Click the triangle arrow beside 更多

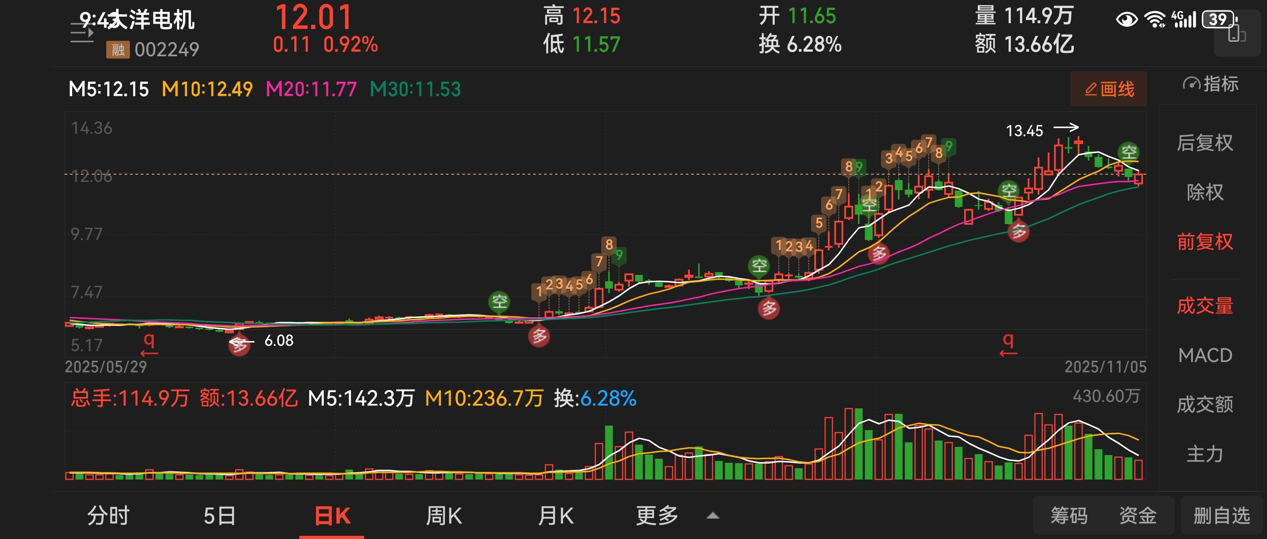click(713, 516)
